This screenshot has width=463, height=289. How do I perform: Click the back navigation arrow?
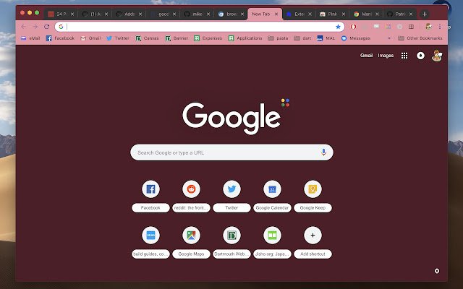click(x=23, y=27)
